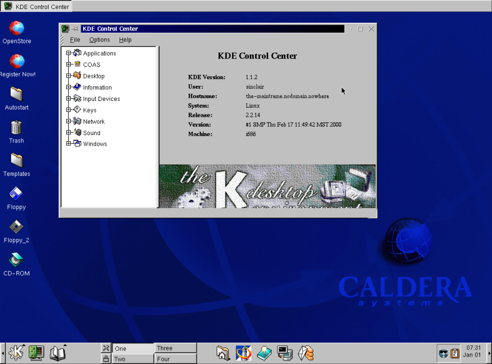Click the Information book icon
Viewport: 492px width, 364px height.
point(77,87)
